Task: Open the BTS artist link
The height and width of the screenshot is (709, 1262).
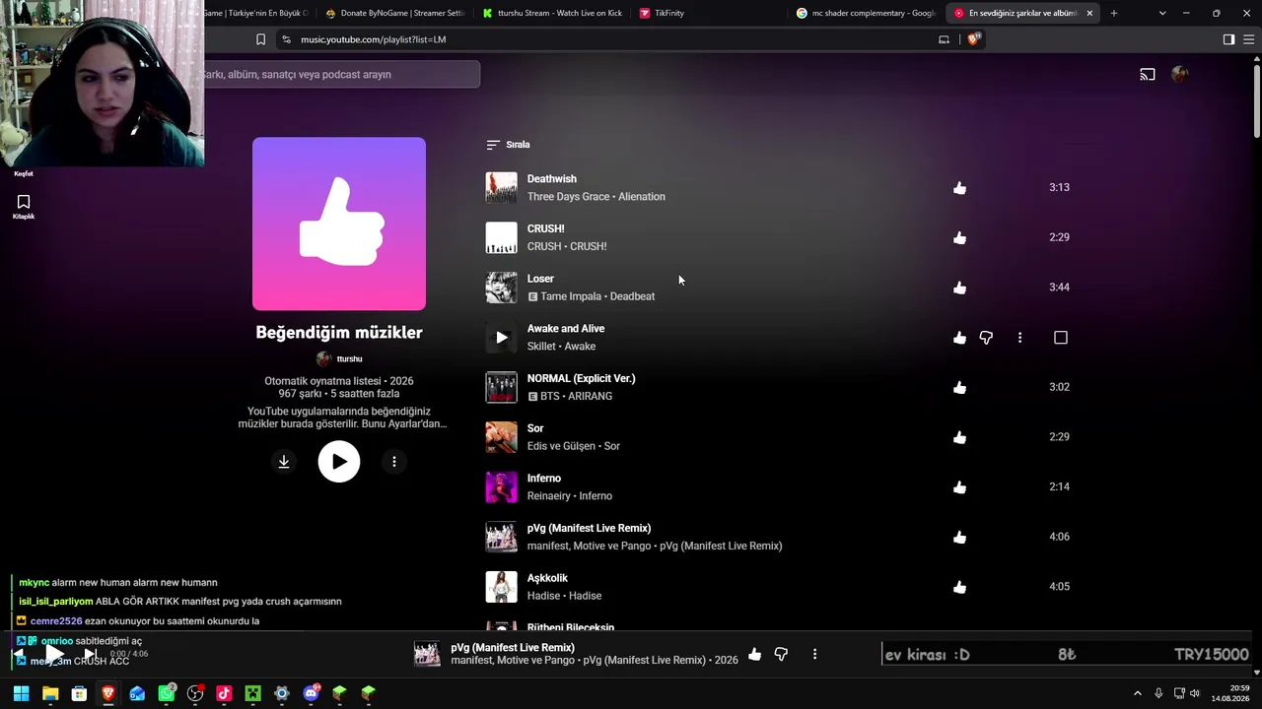Action: click(x=550, y=396)
